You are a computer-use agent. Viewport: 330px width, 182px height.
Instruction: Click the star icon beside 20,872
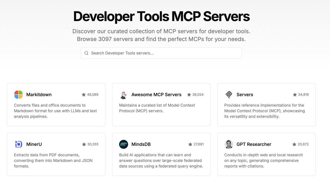(x=294, y=144)
